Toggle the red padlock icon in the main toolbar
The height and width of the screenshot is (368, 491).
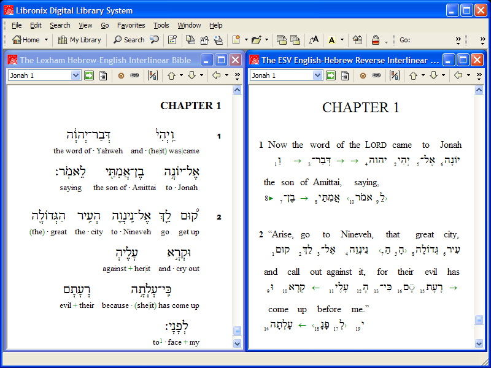(376, 40)
